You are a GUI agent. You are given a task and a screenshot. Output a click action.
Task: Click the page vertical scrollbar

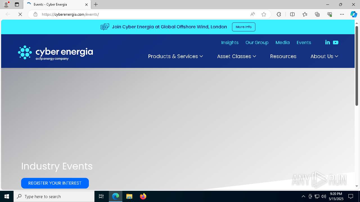point(357,66)
